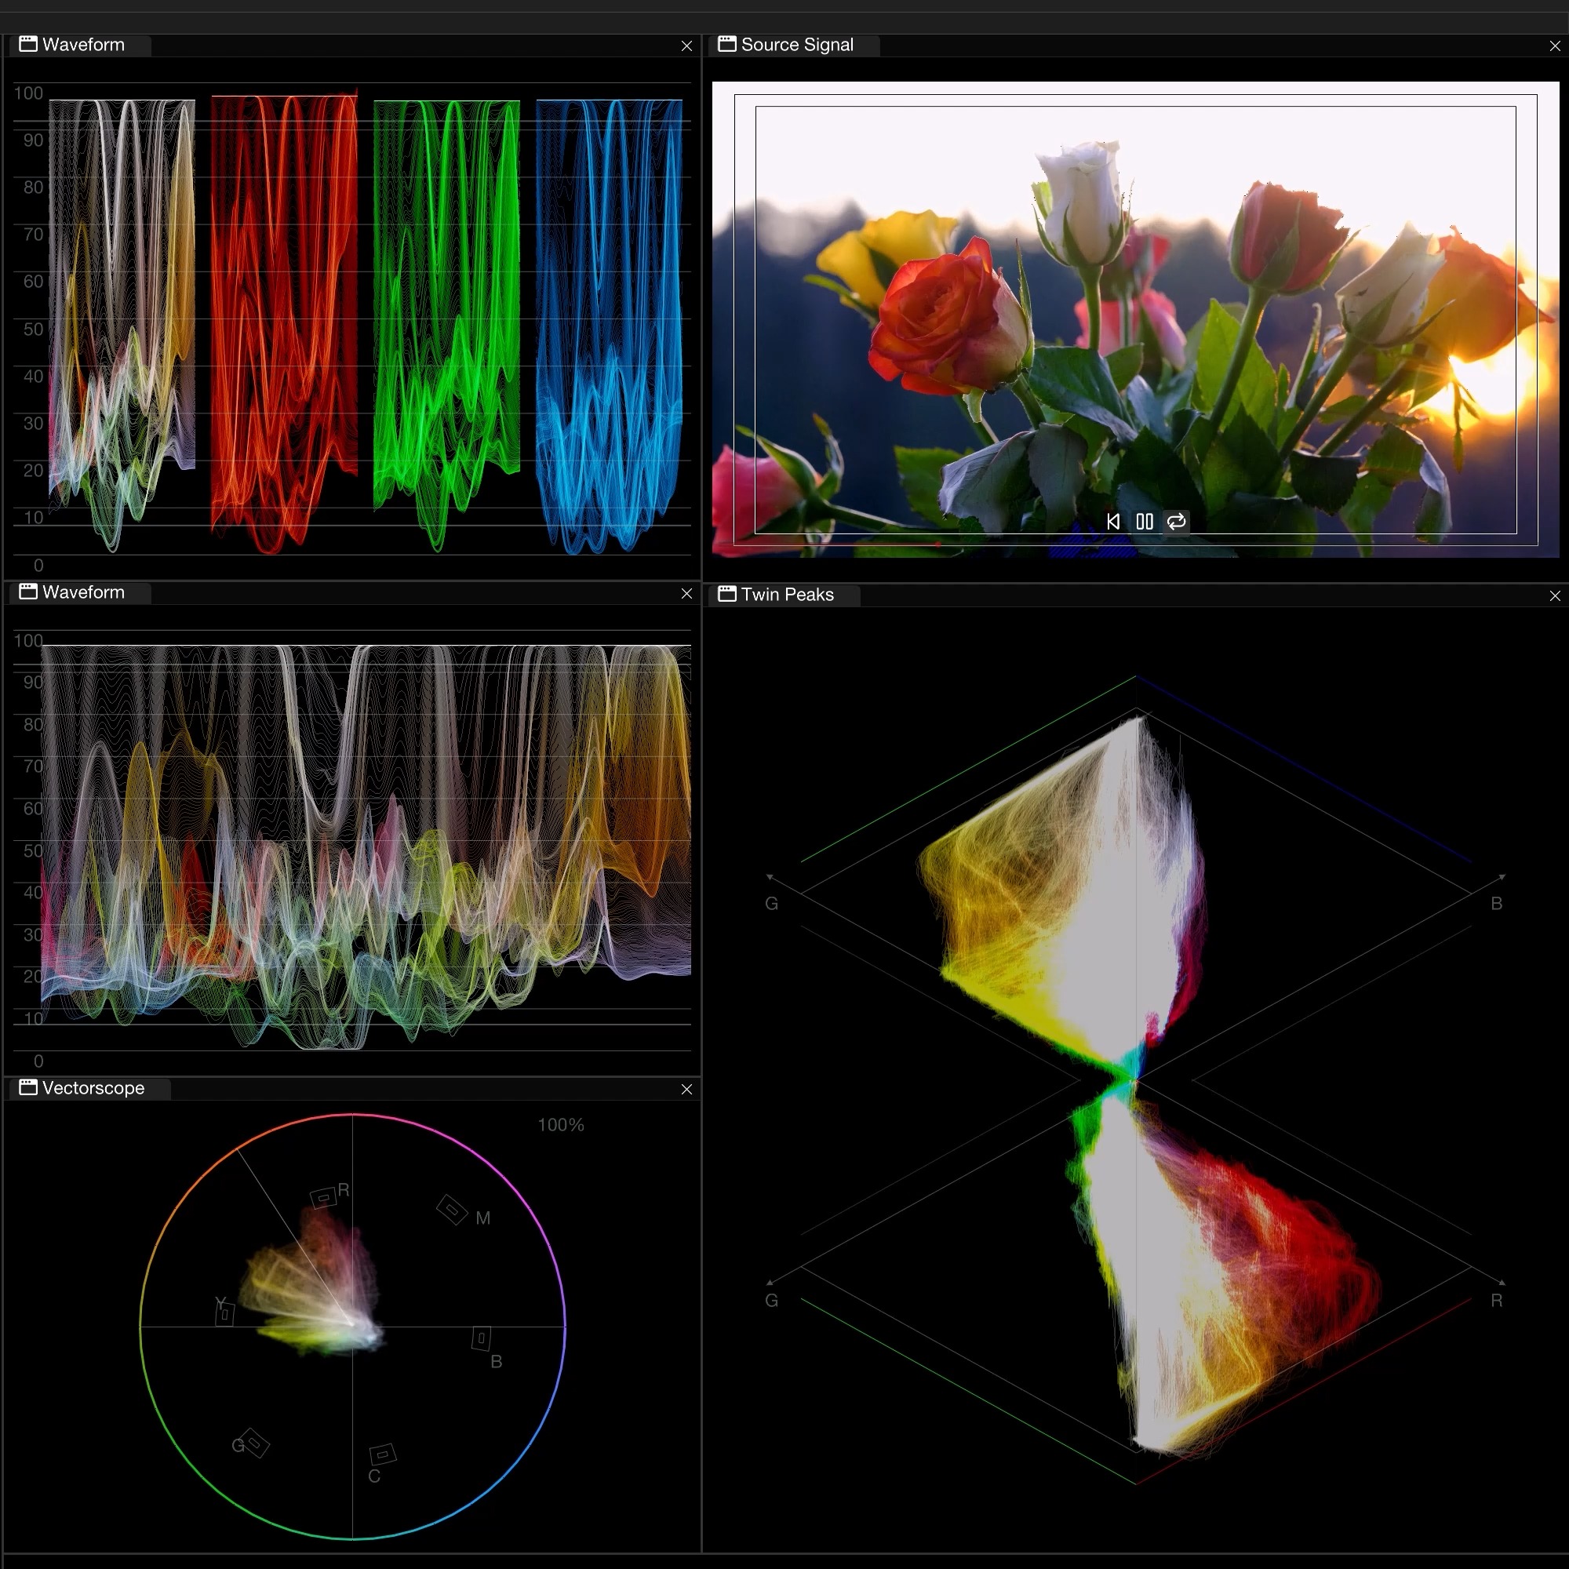The width and height of the screenshot is (1569, 1569).
Task: Click the B axis label in Twin Peaks
Action: [x=1496, y=903]
